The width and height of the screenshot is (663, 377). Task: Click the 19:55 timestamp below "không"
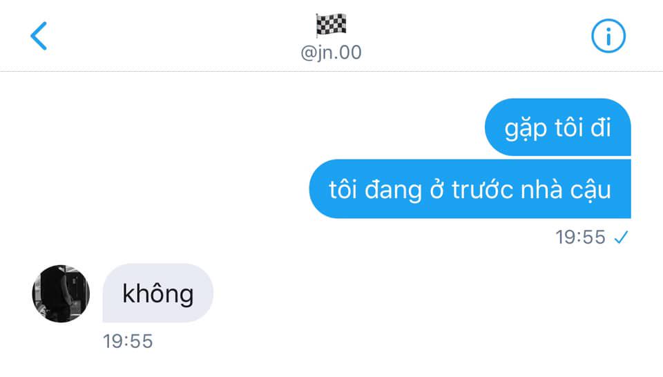(x=128, y=341)
